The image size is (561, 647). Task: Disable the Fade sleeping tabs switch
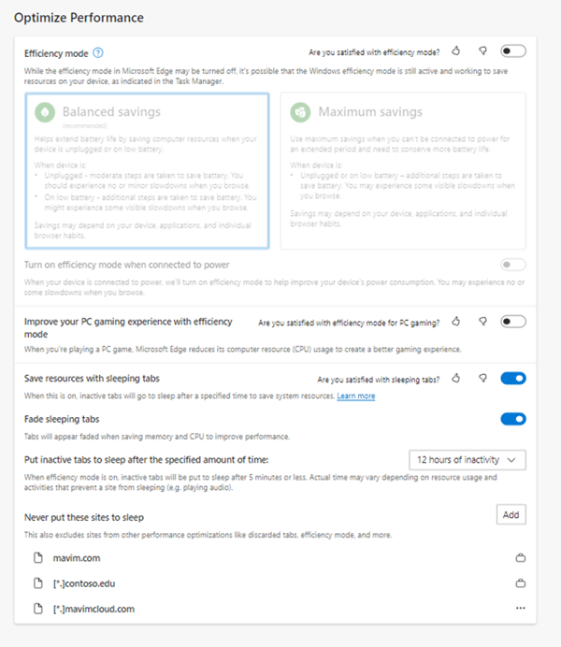click(513, 419)
